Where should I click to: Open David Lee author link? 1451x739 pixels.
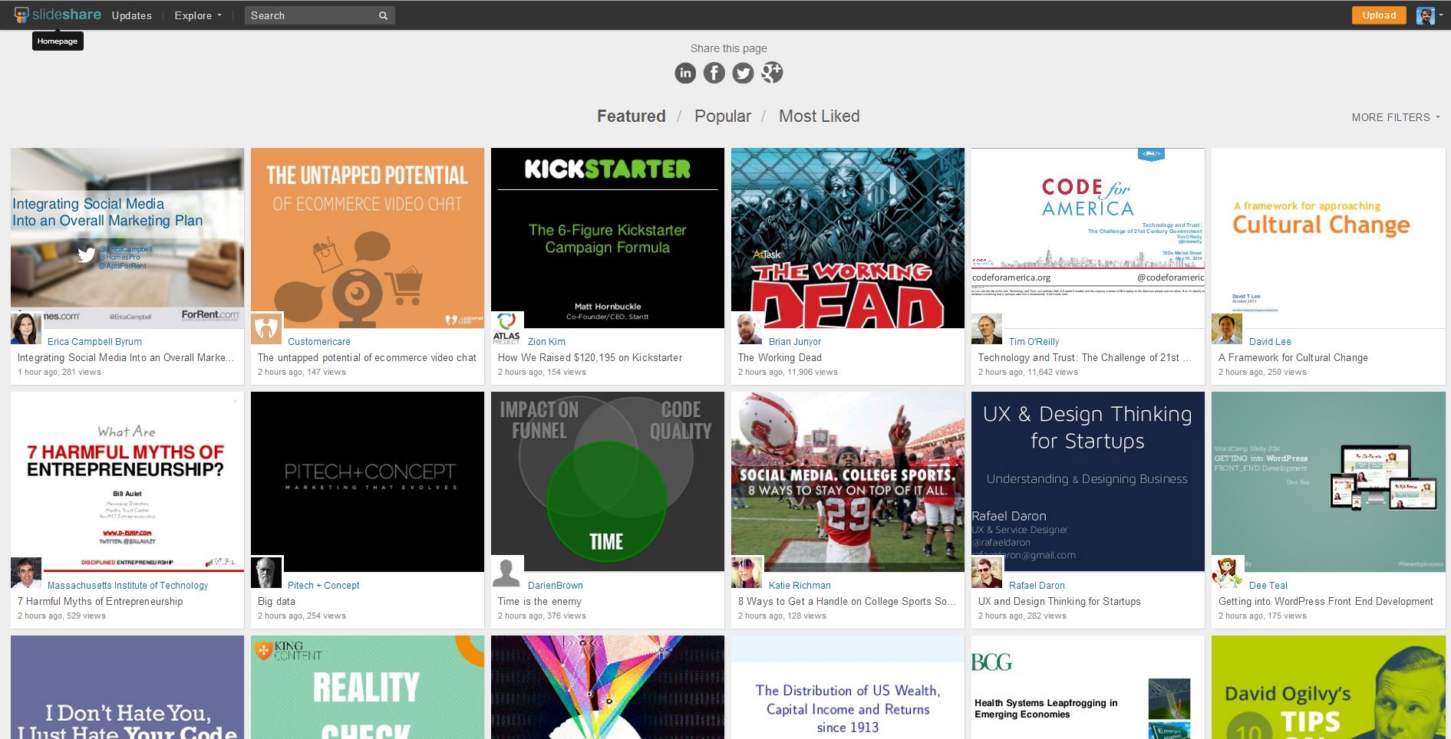1270,342
